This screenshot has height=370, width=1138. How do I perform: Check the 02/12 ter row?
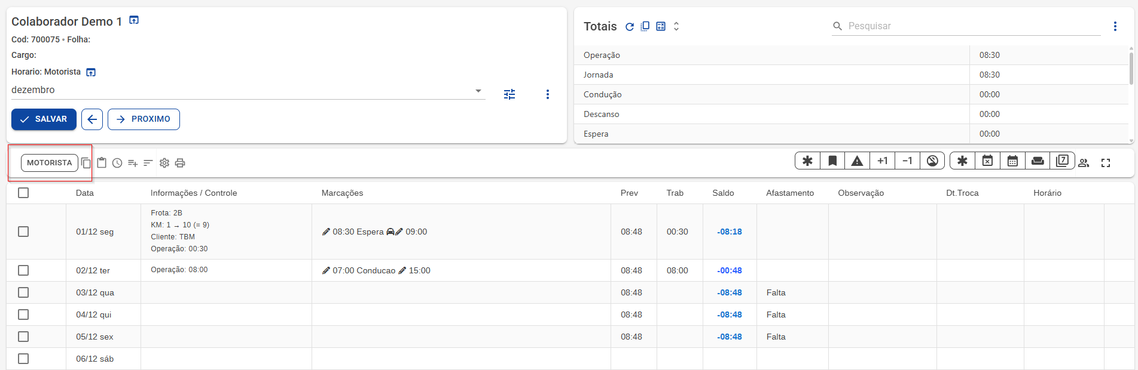pos(23,270)
